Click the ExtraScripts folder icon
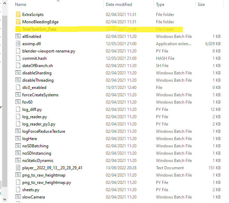Image resolution: width=229 pixels, height=203 pixels. tap(18, 15)
